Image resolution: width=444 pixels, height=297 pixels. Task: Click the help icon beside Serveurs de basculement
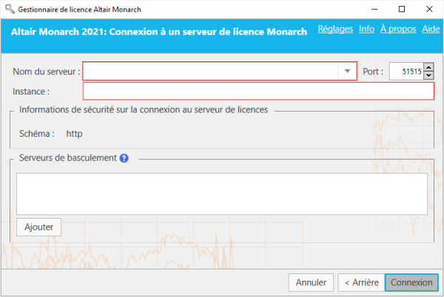tap(124, 158)
